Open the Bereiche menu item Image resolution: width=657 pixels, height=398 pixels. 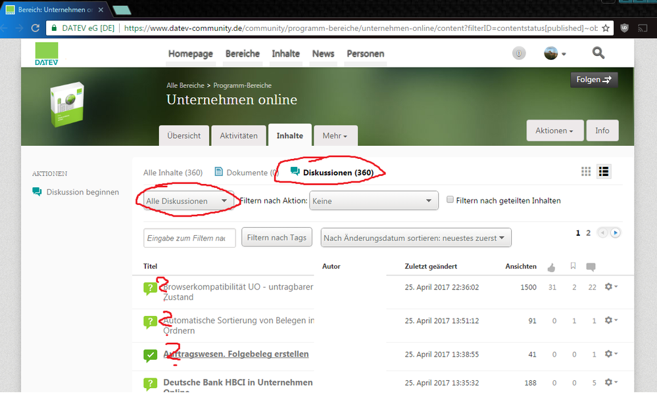coord(243,54)
